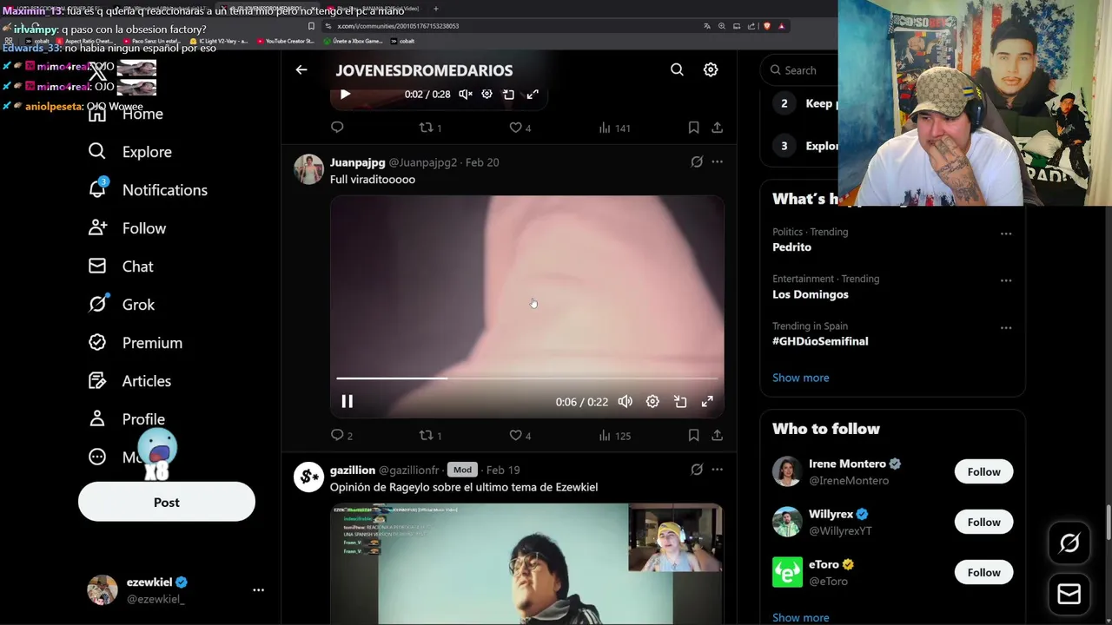Open Chat in the sidebar
This screenshot has width=1112, height=625.
(121, 266)
